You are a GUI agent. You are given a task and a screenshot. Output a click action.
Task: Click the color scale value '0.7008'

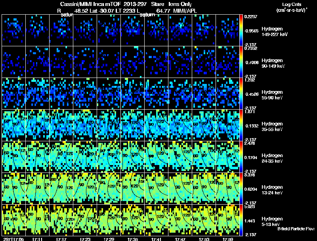[x=252, y=63]
